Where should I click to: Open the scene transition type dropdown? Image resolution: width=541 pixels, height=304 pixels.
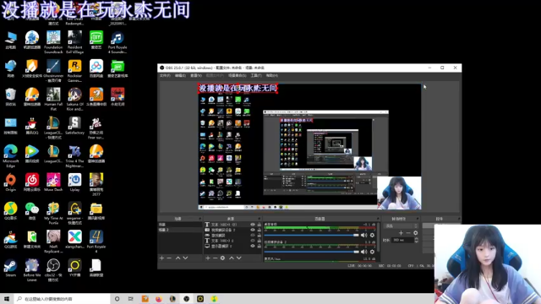[x=401, y=225]
